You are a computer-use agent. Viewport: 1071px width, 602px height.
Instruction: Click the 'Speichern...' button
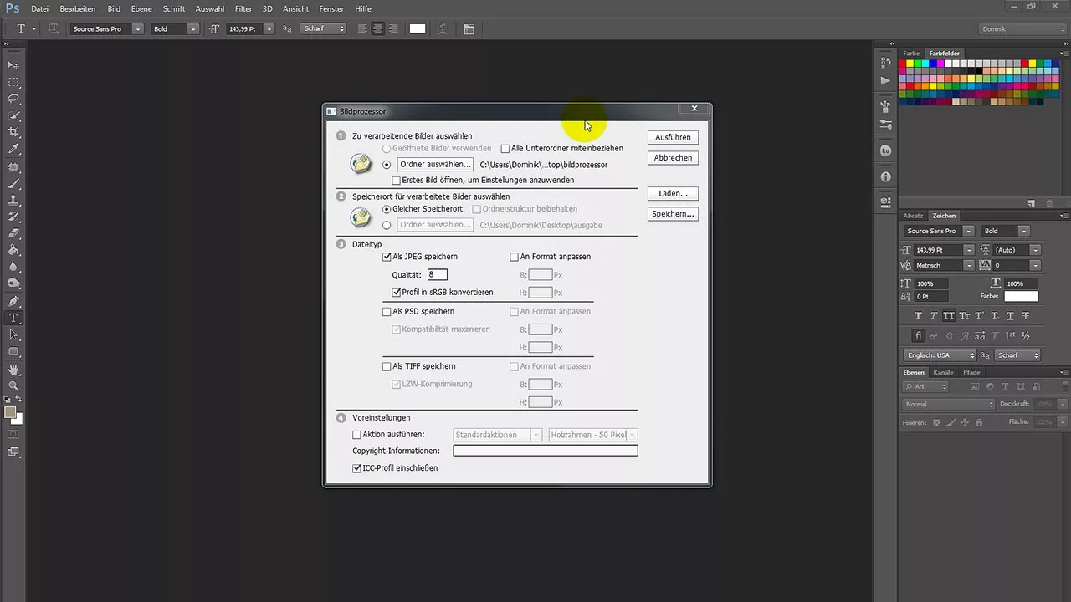[x=673, y=213]
